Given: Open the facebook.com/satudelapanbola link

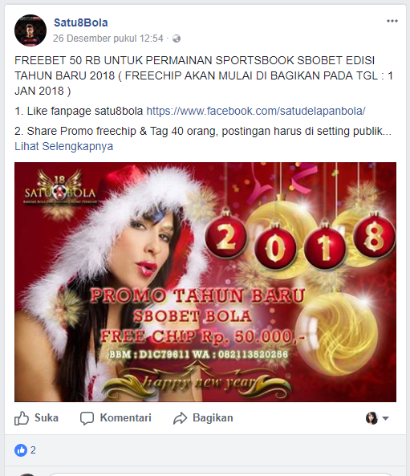Looking at the screenshot, I should point(256,111).
